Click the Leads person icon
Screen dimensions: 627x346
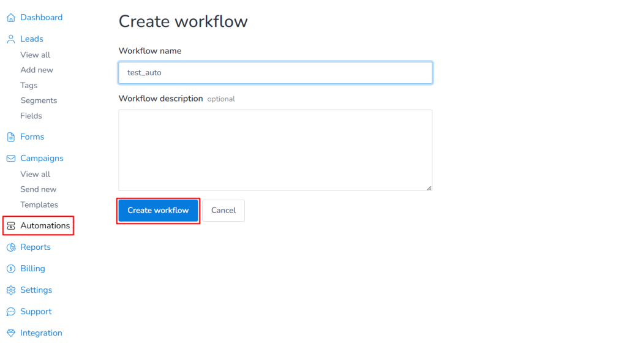[11, 39]
